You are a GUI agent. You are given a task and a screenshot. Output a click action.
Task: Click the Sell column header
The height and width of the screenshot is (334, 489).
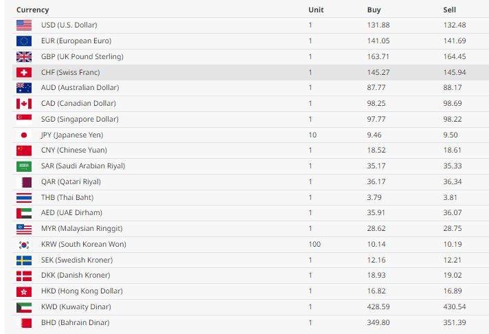(449, 10)
